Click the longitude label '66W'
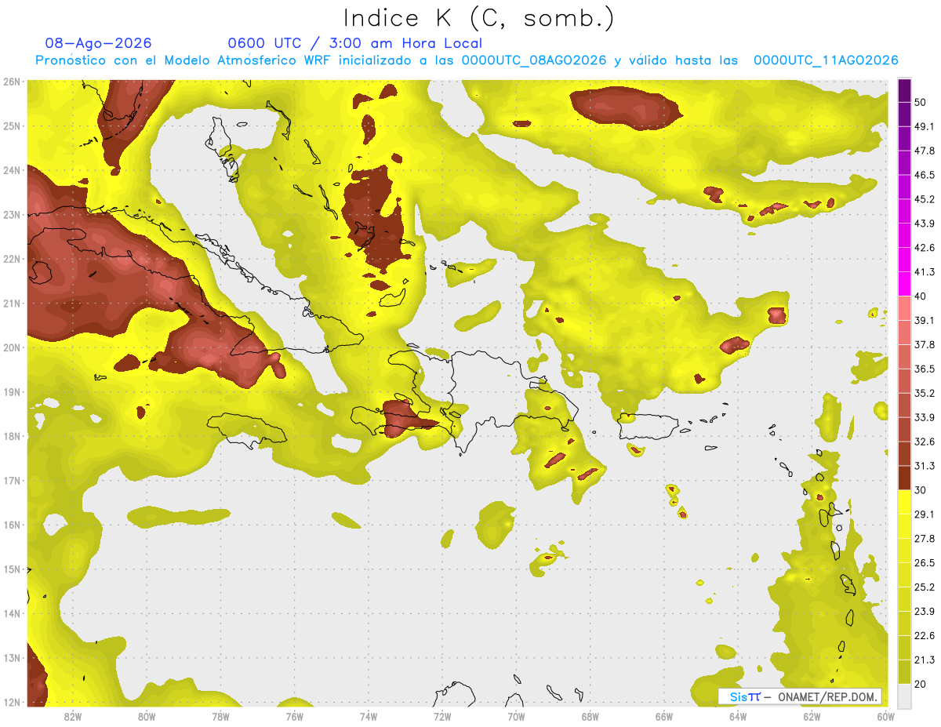This screenshot has height=727, width=941. (x=664, y=717)
